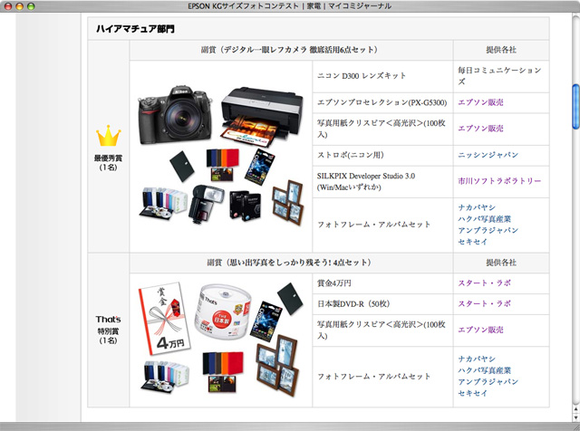580x431 pixels.
Task: Zoom the window with green button
Action: point(31,6)
